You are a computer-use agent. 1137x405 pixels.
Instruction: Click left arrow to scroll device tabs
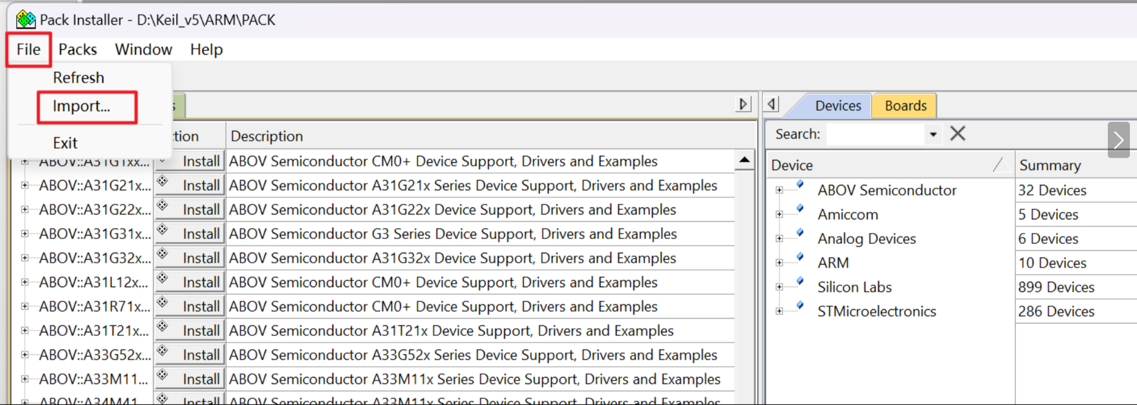pyautogui.click(x=772, y=104)
